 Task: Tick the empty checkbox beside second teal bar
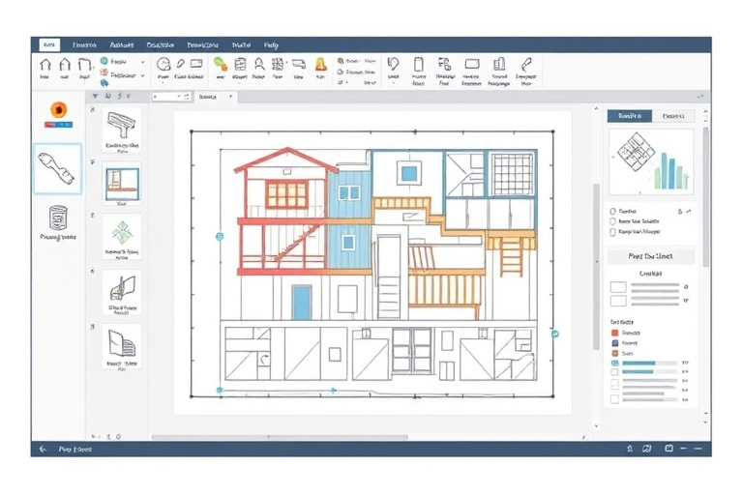click(x=614, y=372)
